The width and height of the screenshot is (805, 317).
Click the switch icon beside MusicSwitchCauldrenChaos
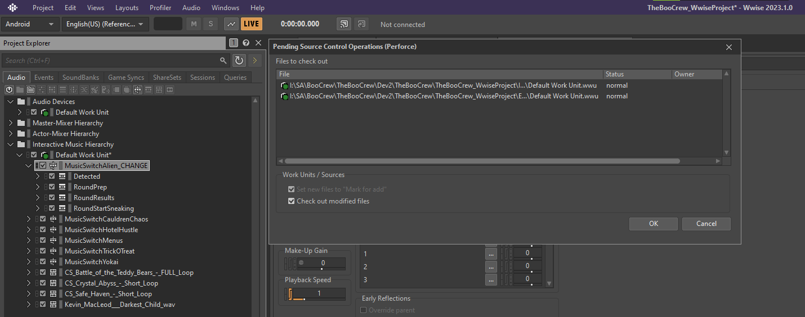click(x=53, y=219)
